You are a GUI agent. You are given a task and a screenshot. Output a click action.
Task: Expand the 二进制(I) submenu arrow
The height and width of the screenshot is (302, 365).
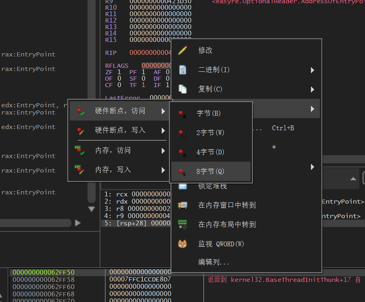pyautogui.click(x=313, y=70)
